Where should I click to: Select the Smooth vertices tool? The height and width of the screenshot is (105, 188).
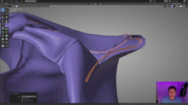[6, 39]
